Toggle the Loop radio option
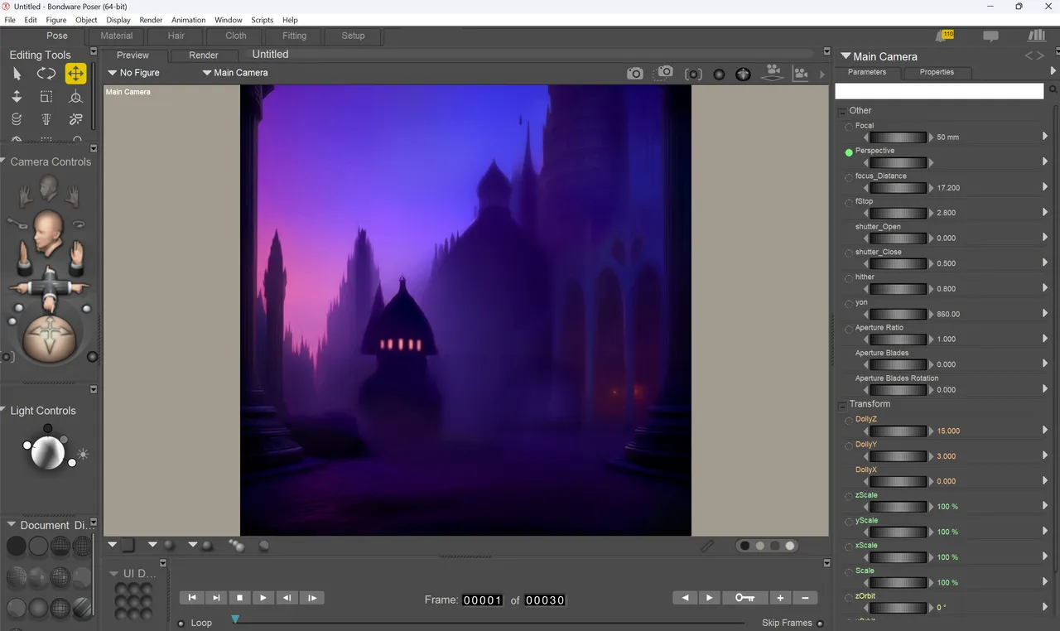The image size is (1060, 631). [181, 624]
